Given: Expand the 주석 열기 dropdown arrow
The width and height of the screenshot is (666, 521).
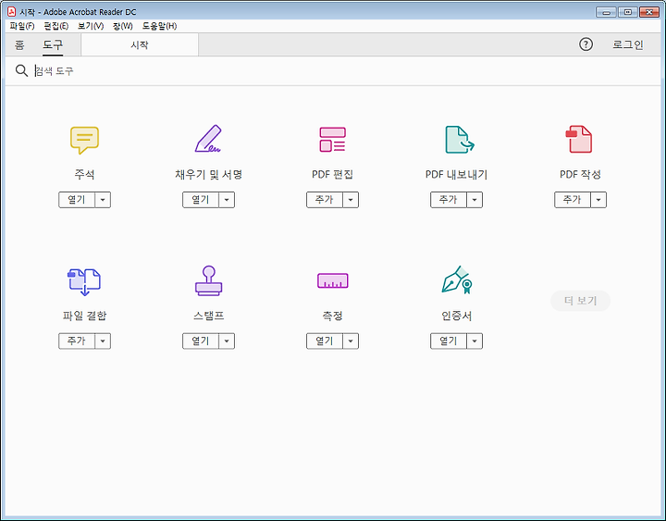Looking at the screenshot, I should (103, 200).
